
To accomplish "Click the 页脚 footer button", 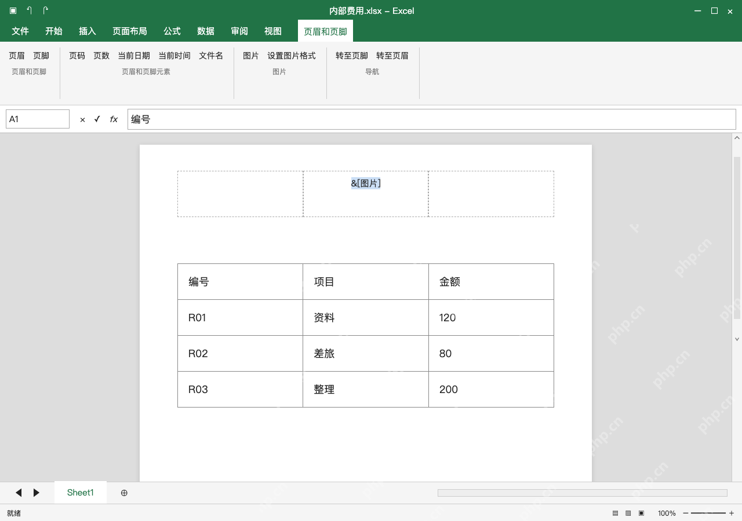I will [41, 56].
